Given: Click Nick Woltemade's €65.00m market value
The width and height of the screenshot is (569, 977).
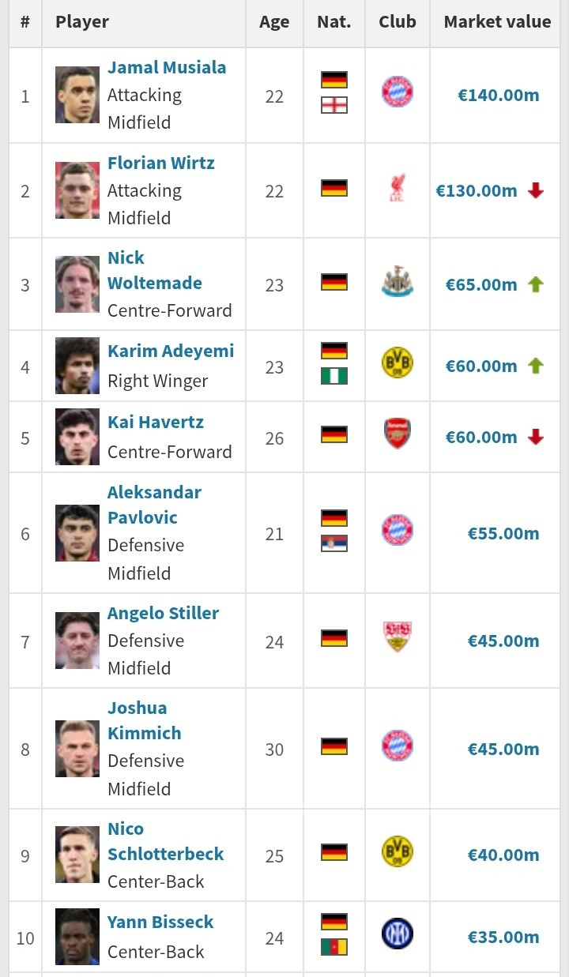Looking at the screenshot, I should [x=480, y=284].
